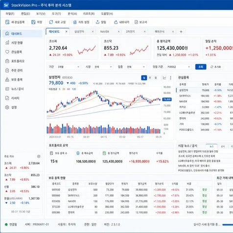Open the 정렬 기준 거래대금 dropdown
This screenshot has height=233, width=233.
[179, 67]
